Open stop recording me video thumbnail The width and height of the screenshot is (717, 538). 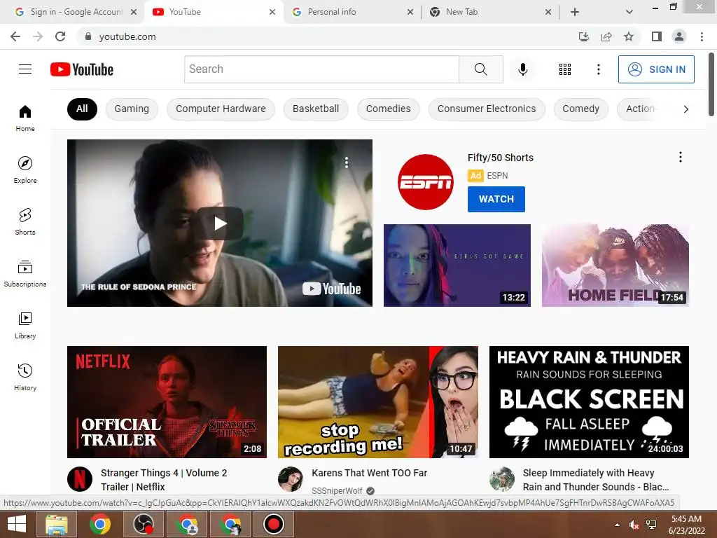pos(377,401)
